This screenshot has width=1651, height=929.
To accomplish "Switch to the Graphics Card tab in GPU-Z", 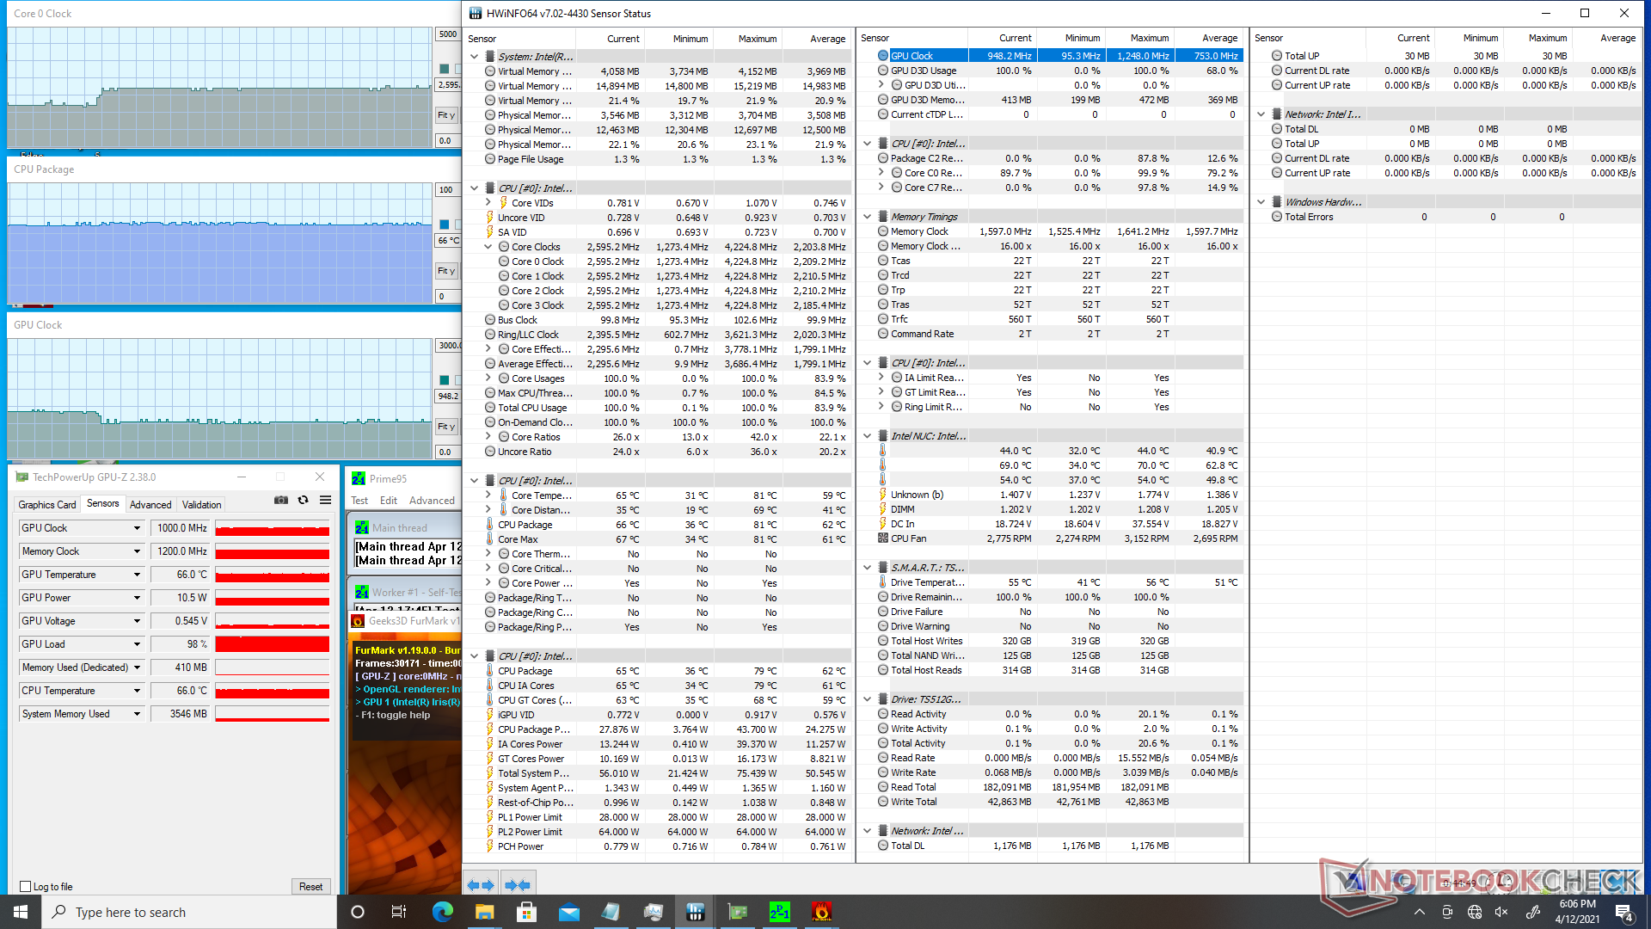I will pyautogui.click(x=47, y=505).
